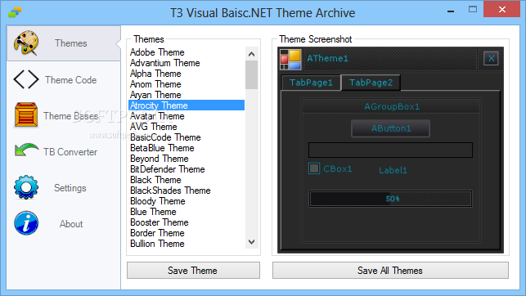Click the Settings gear icon
The height and width of the screenshot is (296, 526).
[x=26, y=187]
